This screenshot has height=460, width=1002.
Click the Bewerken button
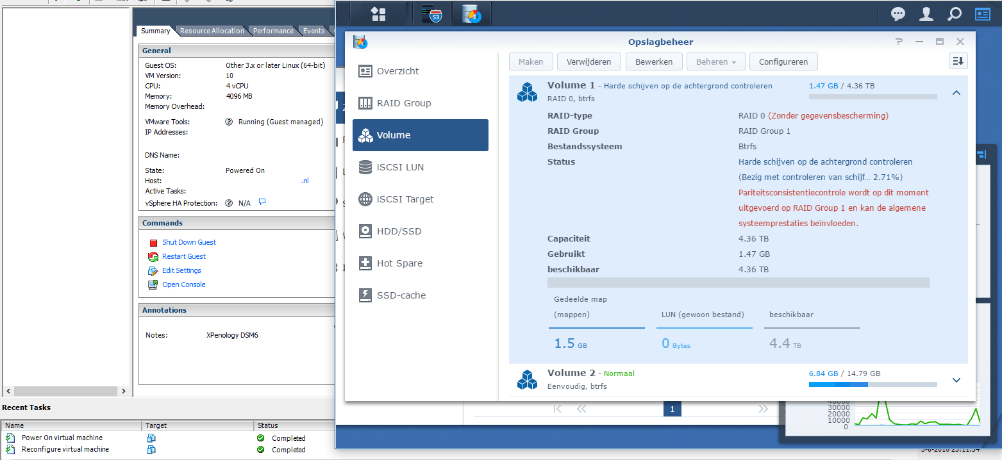[x=654, y=62]
